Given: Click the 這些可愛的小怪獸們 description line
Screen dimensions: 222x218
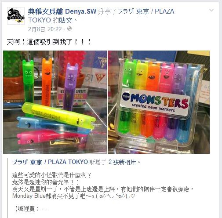Looking at the screenshot, I should point(52,175).
